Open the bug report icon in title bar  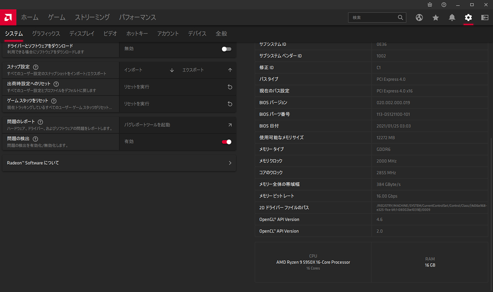[430, 5]
